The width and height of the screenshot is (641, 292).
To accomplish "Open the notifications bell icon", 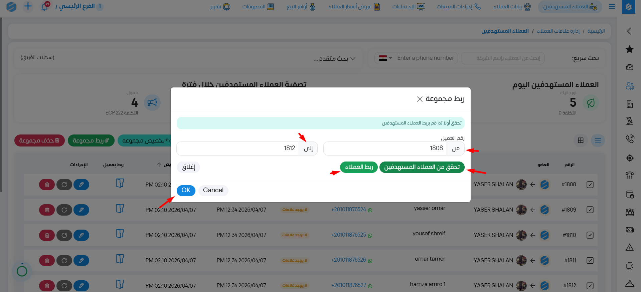I will tap(44, 7).
